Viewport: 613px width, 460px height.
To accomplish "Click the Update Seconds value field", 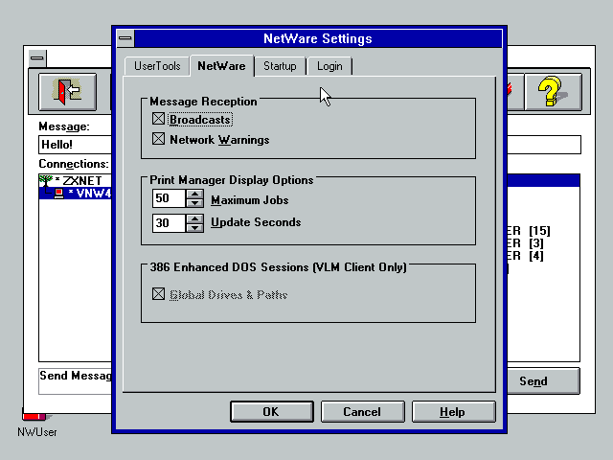I will (x=169, y=223).
